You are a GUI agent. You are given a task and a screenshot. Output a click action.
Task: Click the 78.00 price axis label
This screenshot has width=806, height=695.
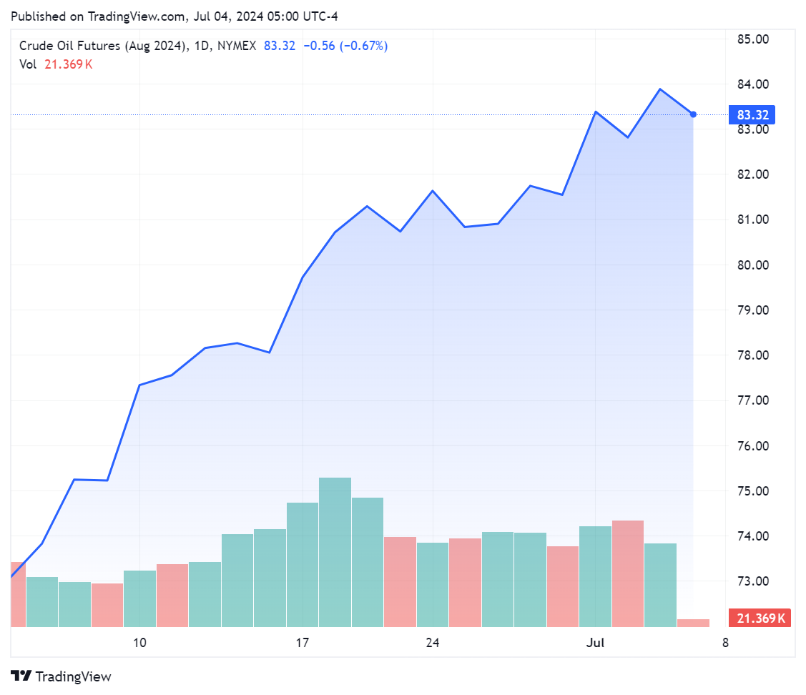coord(753,355)
